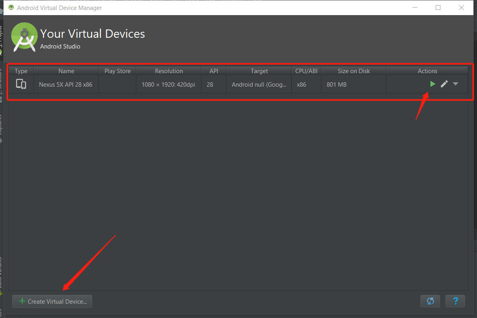477x318 pixels.
Task: Open the actions dropdown arrow for Nexus 5X
Action: tap(456, 84)
